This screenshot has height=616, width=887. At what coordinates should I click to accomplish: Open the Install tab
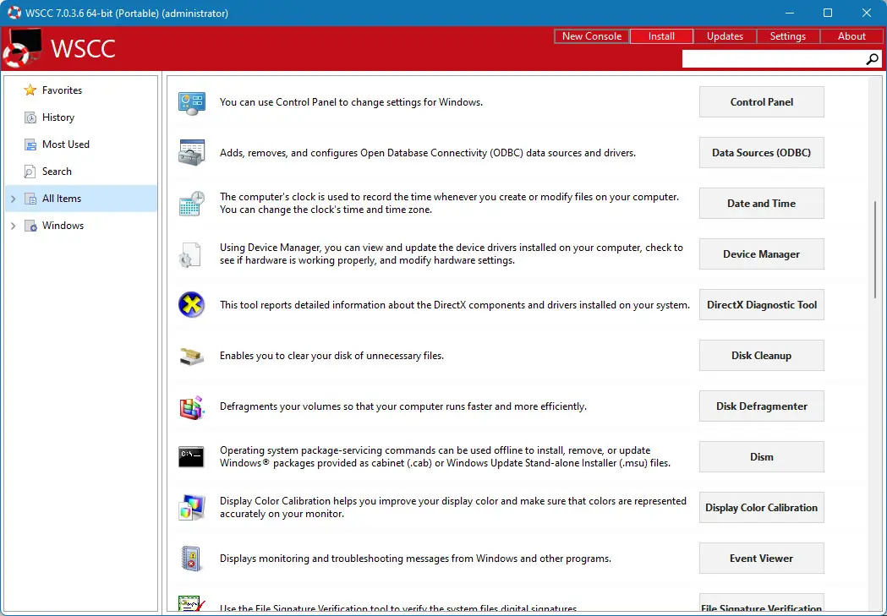[661, 36]
